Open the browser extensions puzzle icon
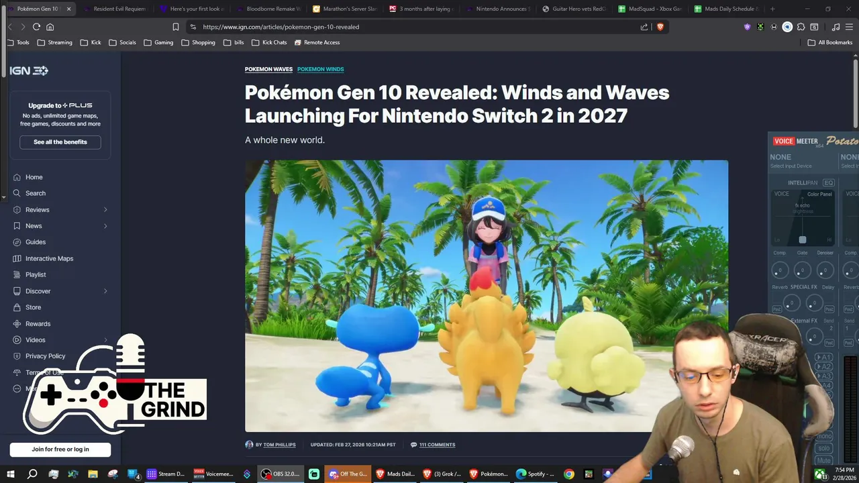 click(x=801, y=27)
